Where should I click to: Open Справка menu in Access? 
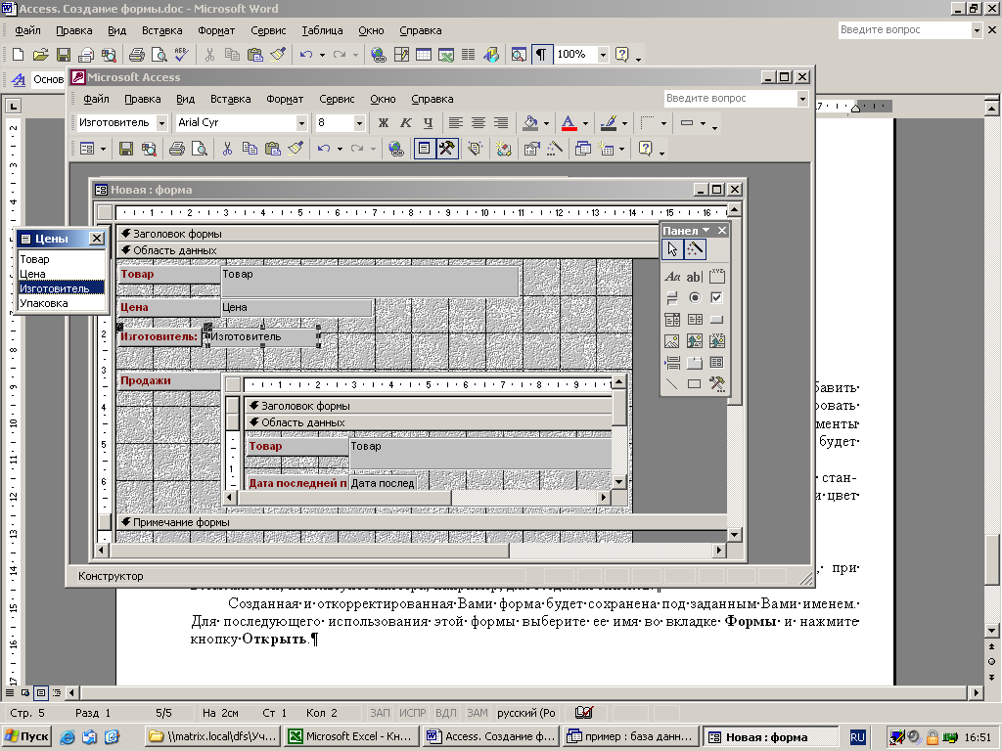click(x=432, y=99)
